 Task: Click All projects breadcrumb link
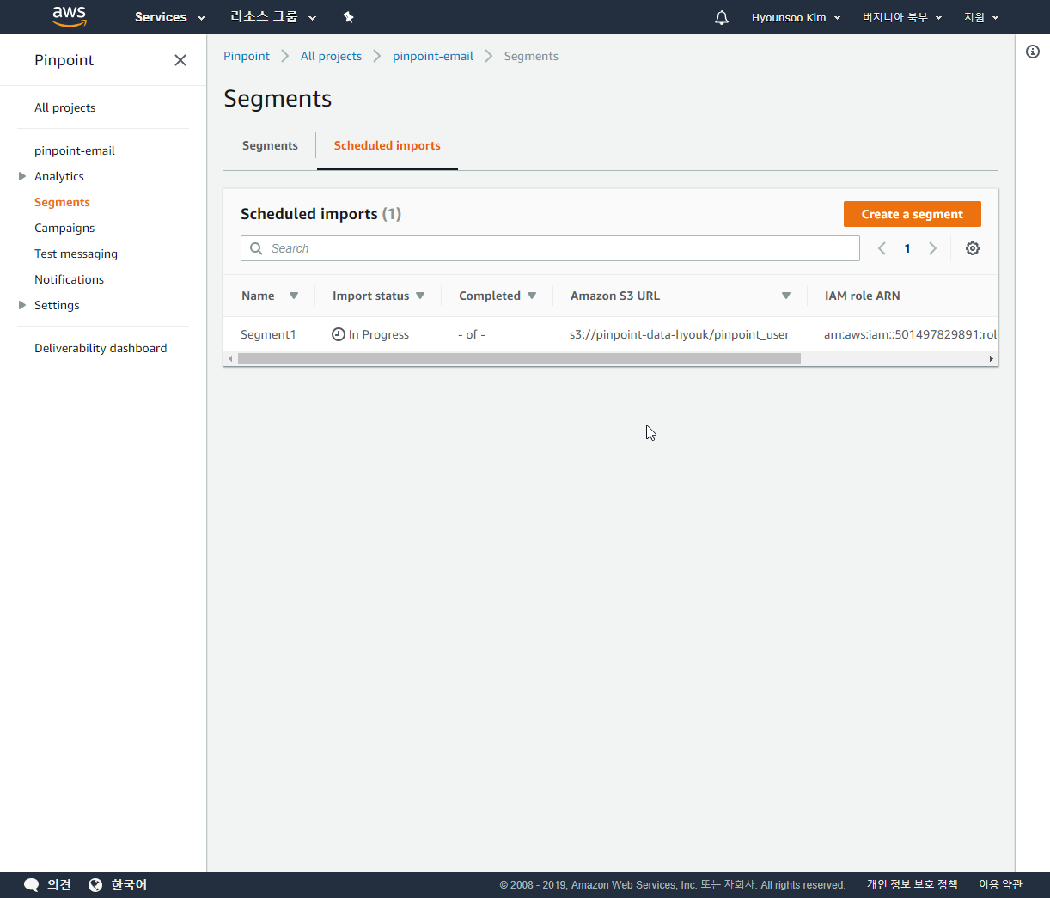point(331,56)
